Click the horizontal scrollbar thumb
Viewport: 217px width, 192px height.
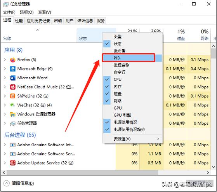pyautogui.click(x=82, y=173)
